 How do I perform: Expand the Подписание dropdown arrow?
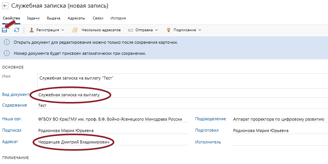click(x=200, y=30)
